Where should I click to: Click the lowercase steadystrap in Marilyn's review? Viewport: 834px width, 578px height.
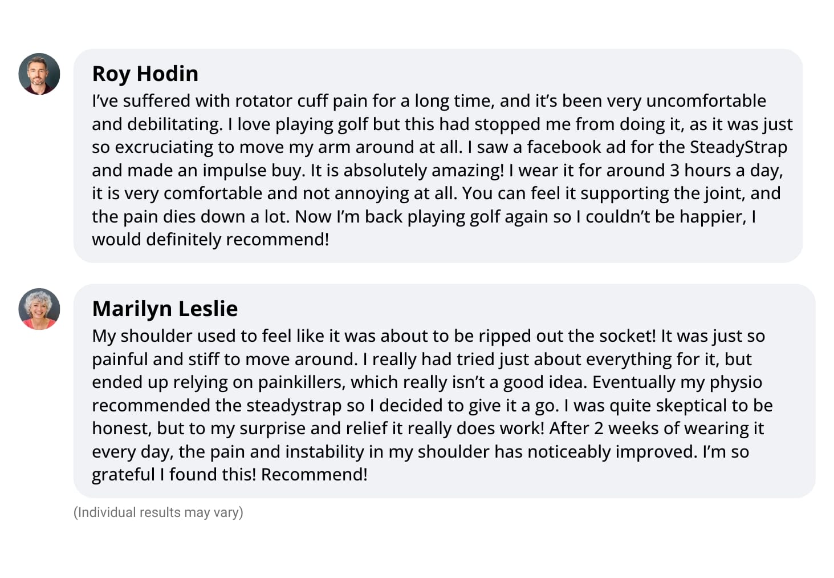(x=294, y=406)
